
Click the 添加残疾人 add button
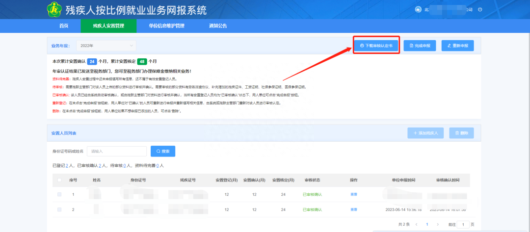pyautogui.click(x=425, y=133)
